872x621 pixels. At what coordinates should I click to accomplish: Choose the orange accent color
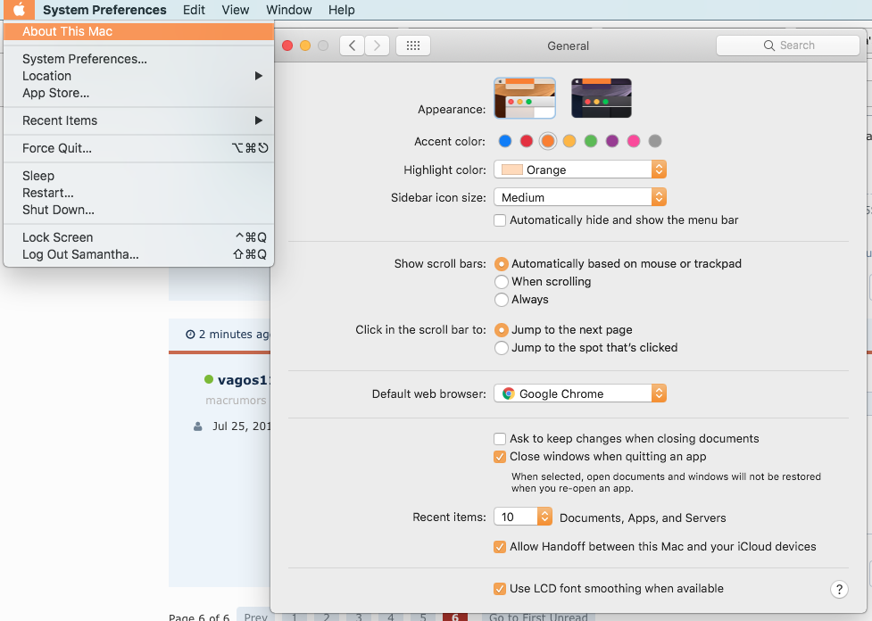click(548, 141)
